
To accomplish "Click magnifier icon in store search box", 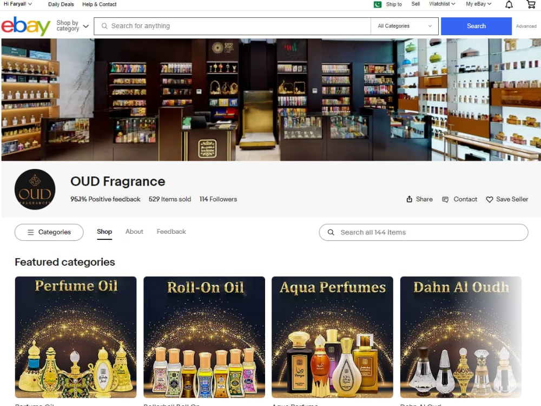I will [331, 232].
